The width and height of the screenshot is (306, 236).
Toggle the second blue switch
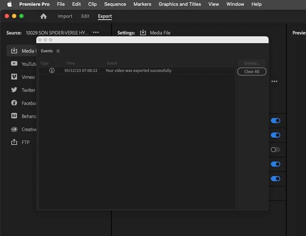pos(276,135)
